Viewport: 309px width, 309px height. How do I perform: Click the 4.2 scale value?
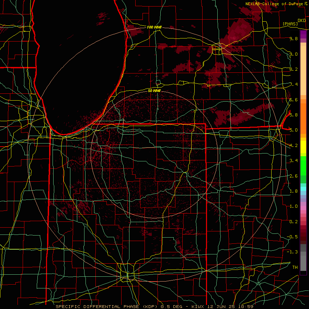point(294,146)
